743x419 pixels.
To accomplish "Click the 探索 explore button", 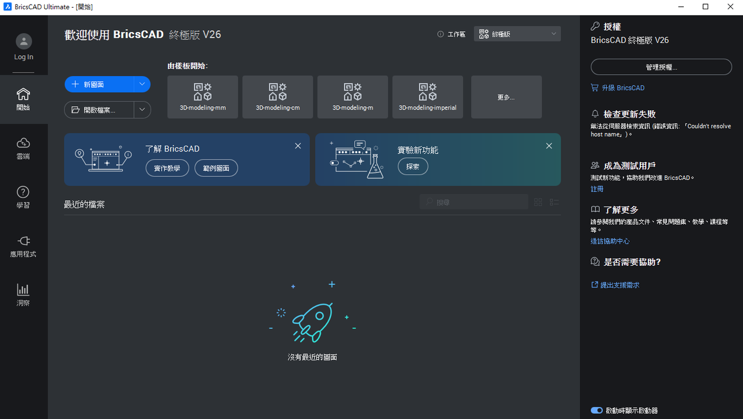I will pyautogui.click(x=413, y=167).
